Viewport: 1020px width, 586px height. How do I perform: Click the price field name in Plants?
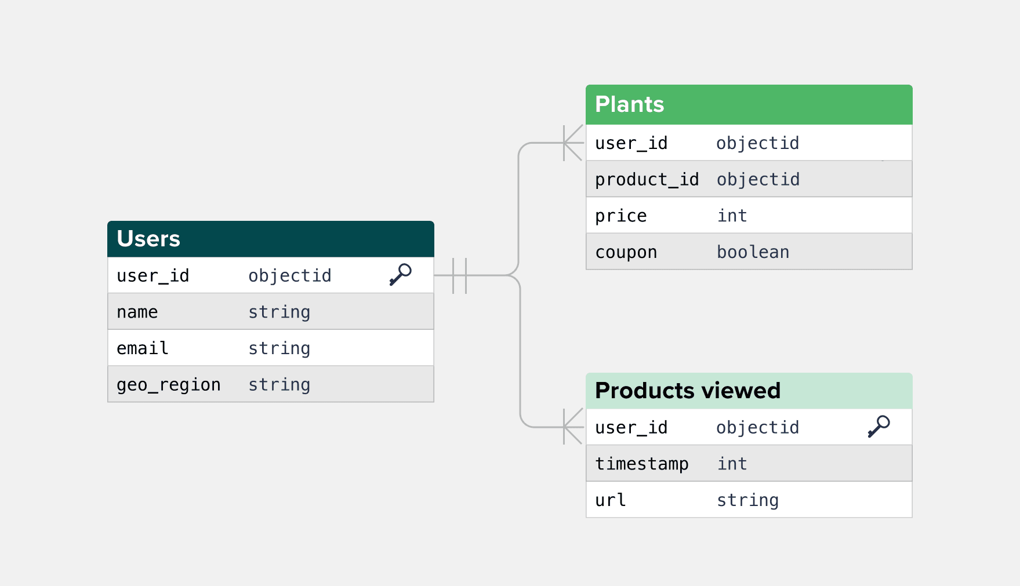pos(621,216)
